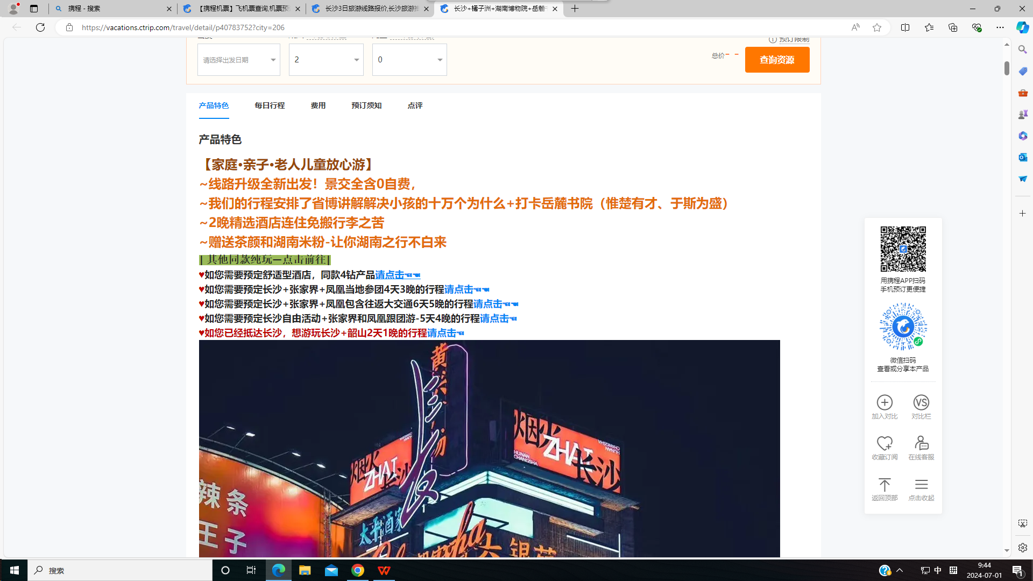Open Edge split screen icon
Screen dimensions: 1033x581
905,27
